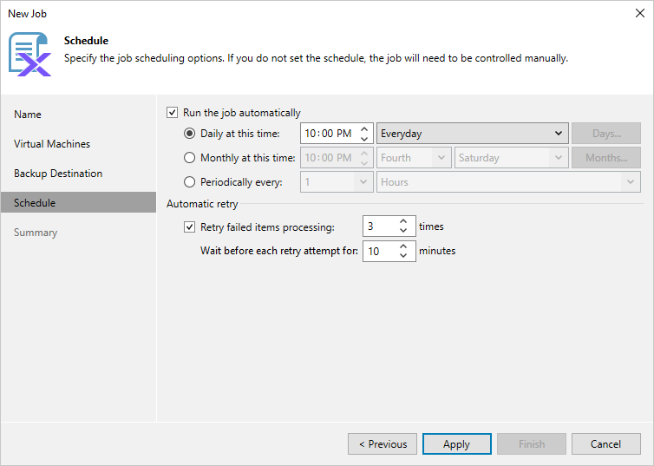Screen dimensions: 654x466
Task: Click the Schedule wizard header icon
Action: (x=29, y=53)
